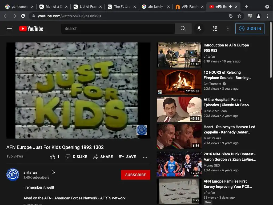Click the Mark Pakula channel name
This screenshot has width=273, height=205.
[x=212, y=138]
